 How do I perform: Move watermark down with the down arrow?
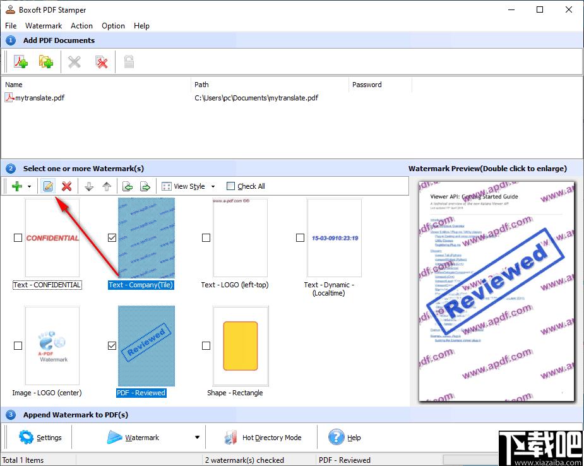(88, 186)
